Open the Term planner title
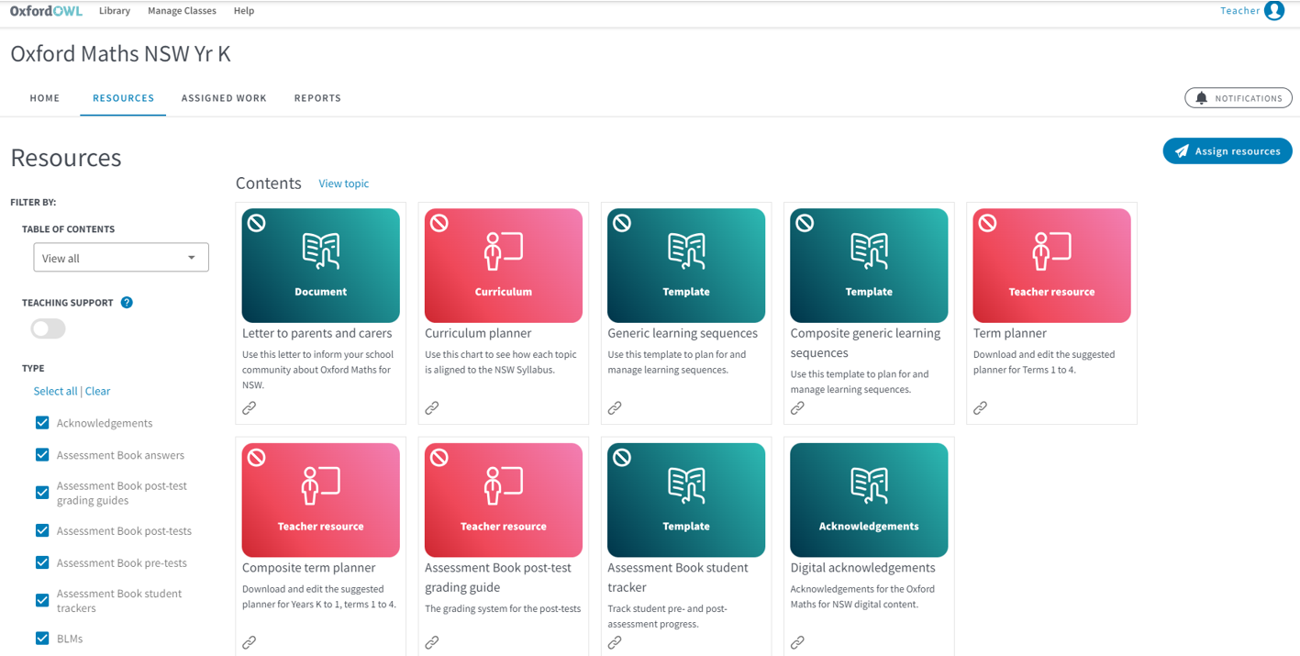 1009,333
